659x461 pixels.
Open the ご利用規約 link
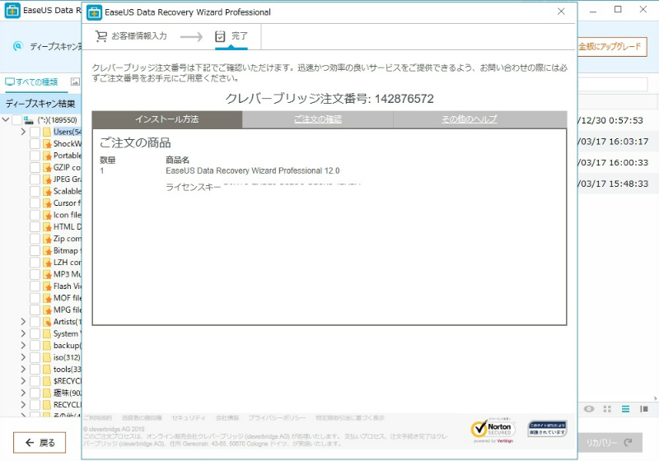(x=97, y=417)
